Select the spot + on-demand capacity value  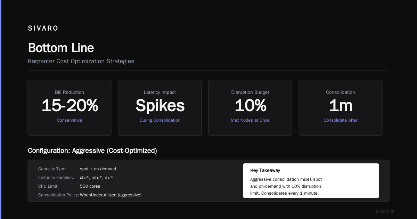[x=98, y=169]
